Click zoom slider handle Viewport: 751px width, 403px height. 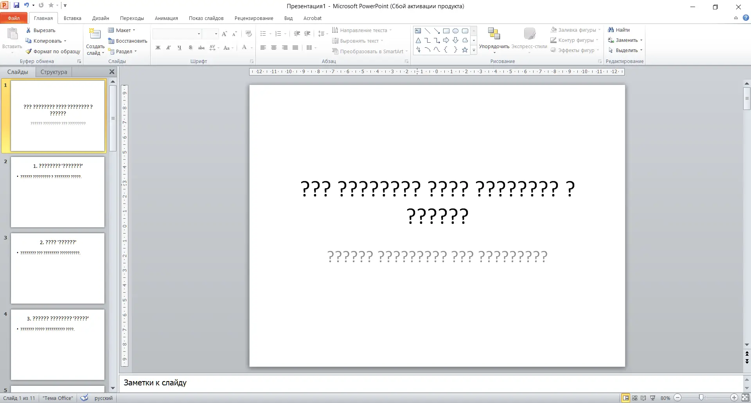tap(701, 398)
